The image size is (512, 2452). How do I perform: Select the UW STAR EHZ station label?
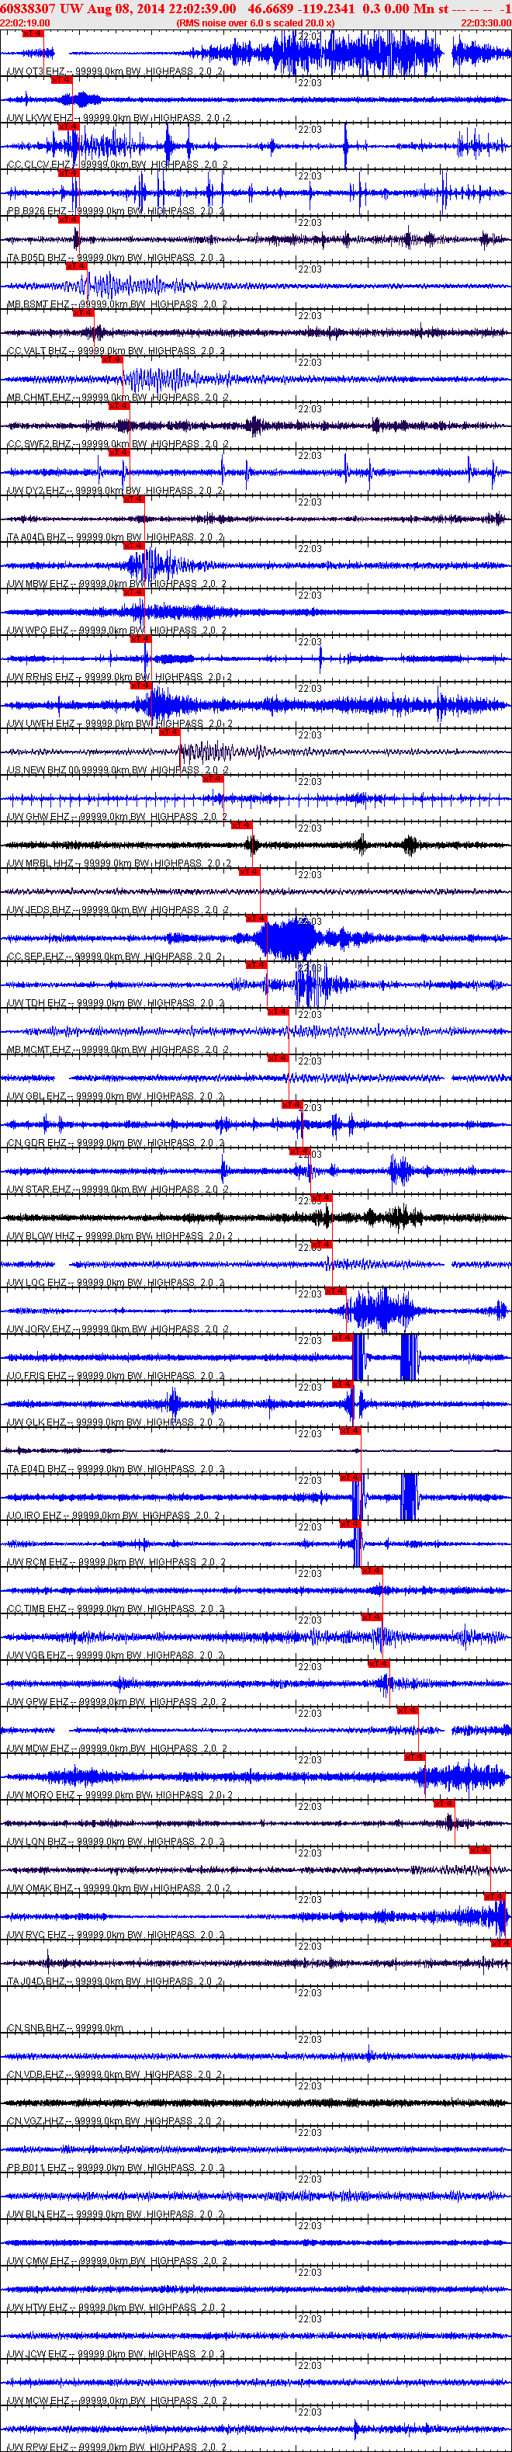117,1190
